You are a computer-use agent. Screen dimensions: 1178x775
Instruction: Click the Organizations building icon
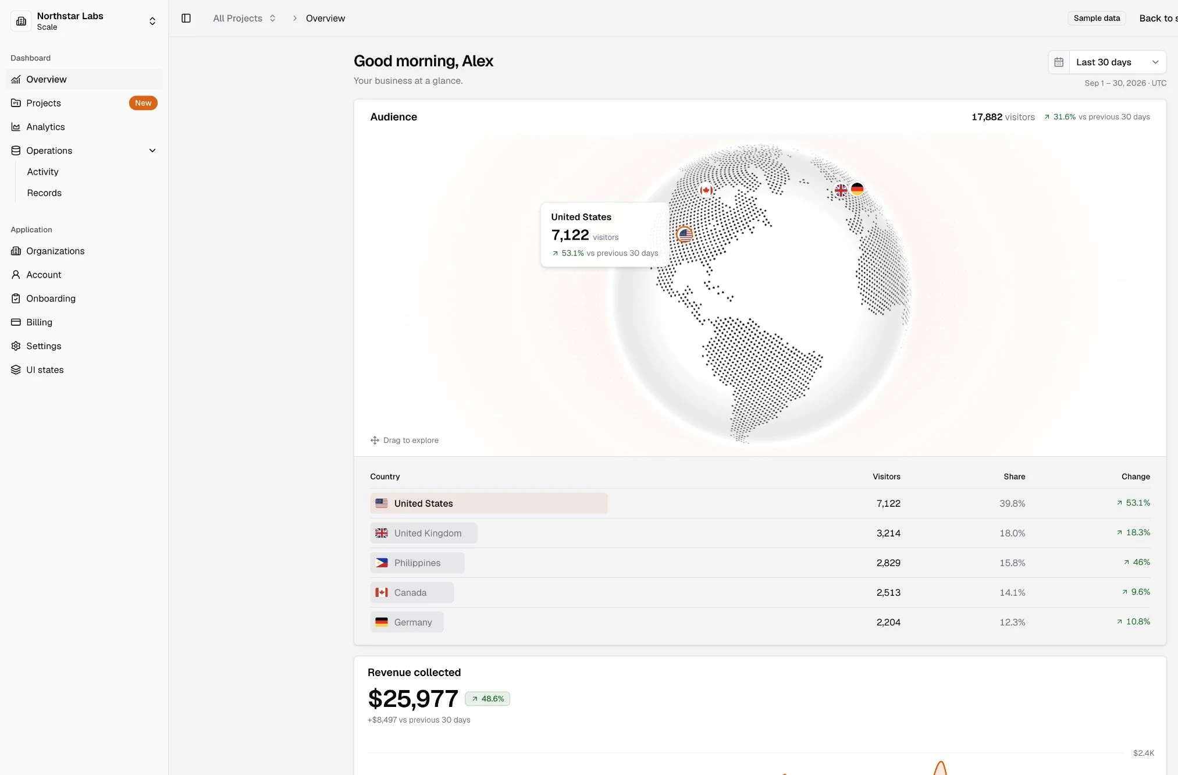click(16, 251)
